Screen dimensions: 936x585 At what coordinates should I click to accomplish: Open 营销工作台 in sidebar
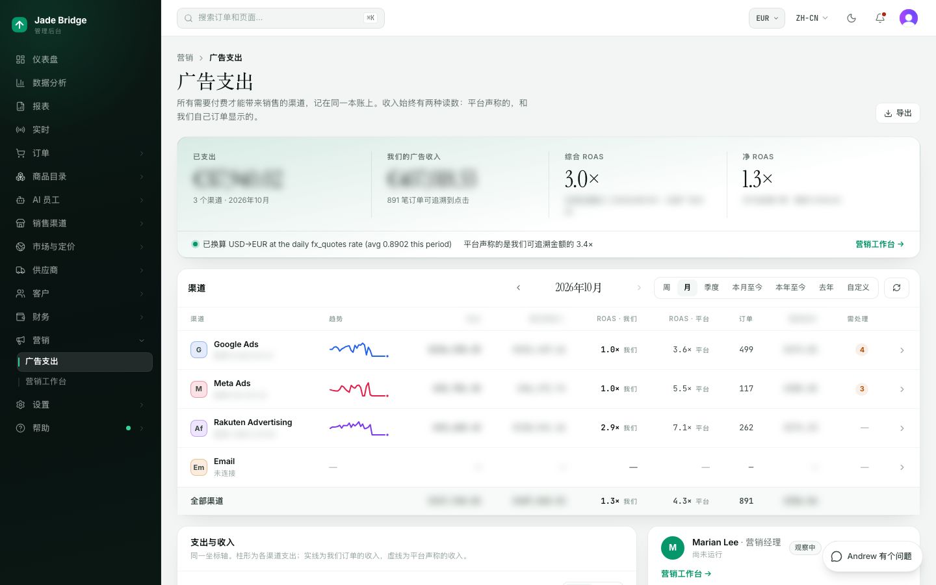[84, 382]
